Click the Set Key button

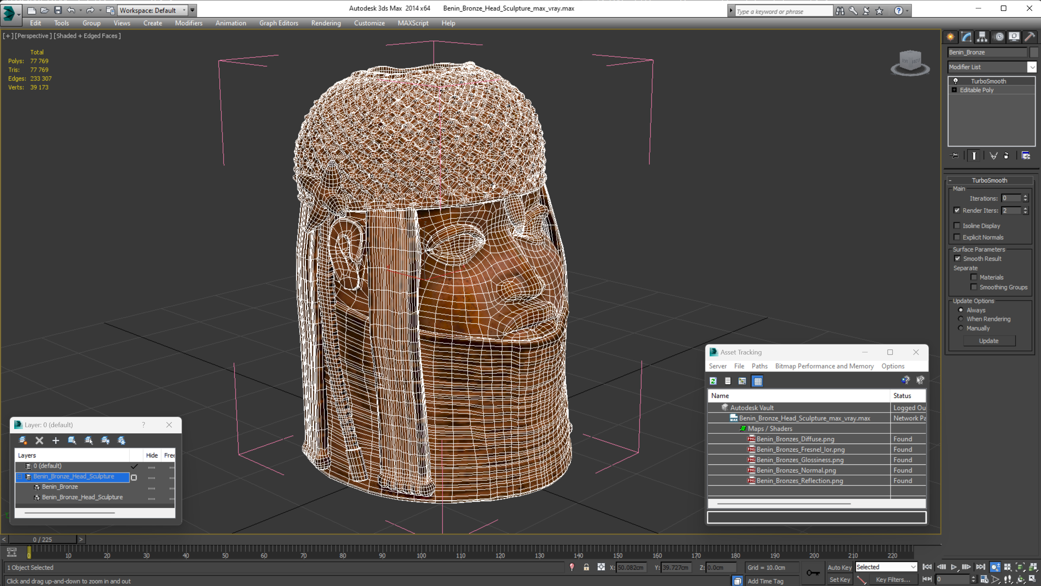839,579
